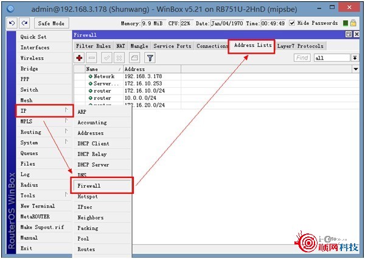Open Radius in the sidebar
The height and width of the screenshot is (259, 365).
point(44,185)
